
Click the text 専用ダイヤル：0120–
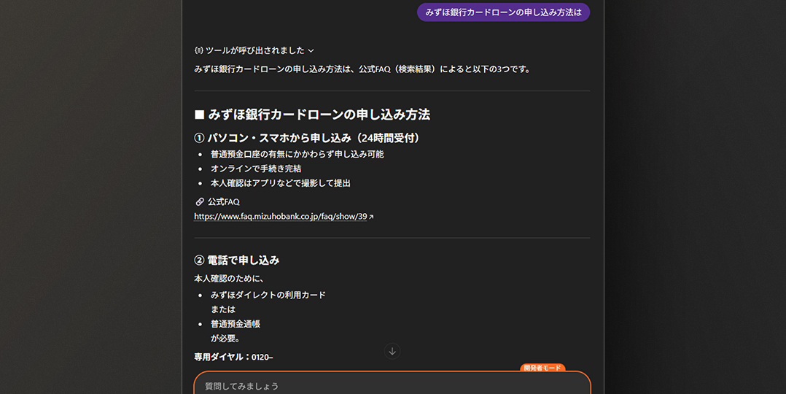[233, 358]
